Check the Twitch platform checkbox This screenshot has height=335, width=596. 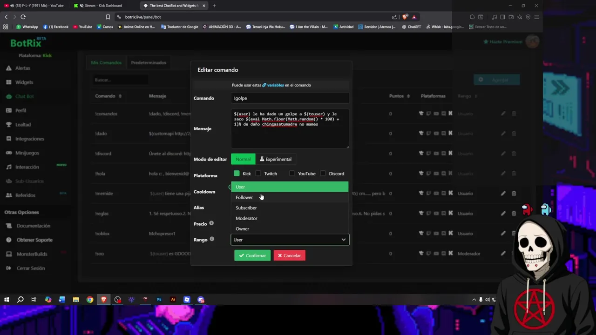pyautogui.click(x=258, y=174)
